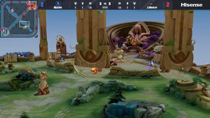210x118 pixels.
Task: Select the pink-haired blue-ringed hero portrait on minimap
Action: 3,29
